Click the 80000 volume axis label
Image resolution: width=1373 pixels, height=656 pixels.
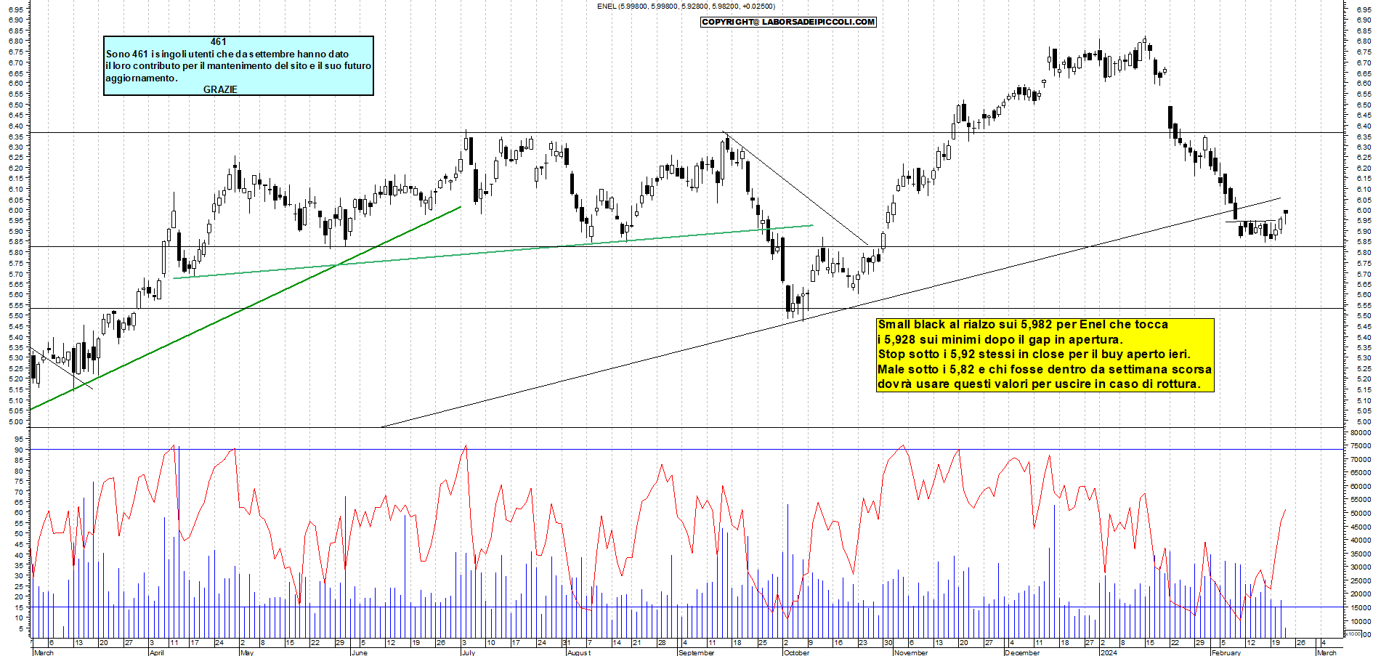click(1360, 432)
